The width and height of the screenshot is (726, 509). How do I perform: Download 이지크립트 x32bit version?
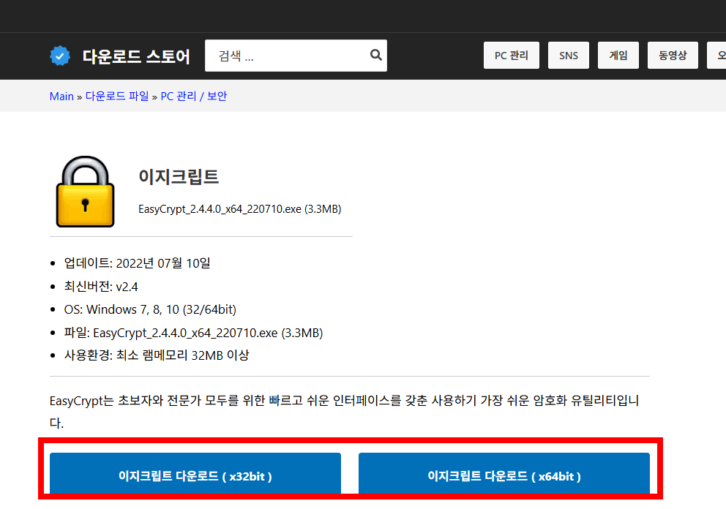[195, 473]
